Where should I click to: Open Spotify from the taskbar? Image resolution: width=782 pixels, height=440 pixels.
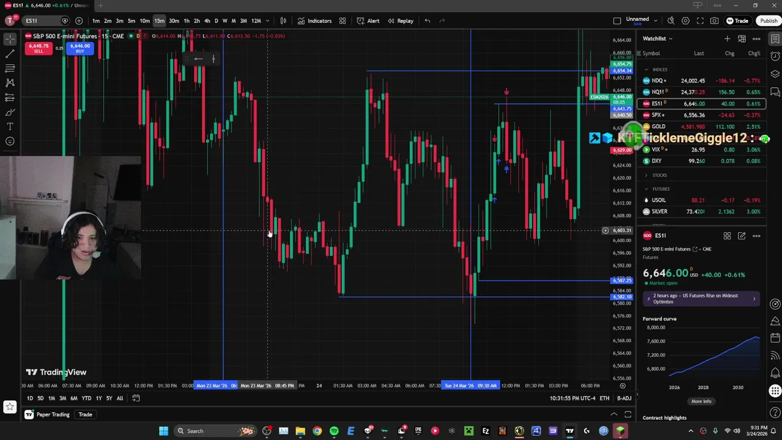[334, 431]
